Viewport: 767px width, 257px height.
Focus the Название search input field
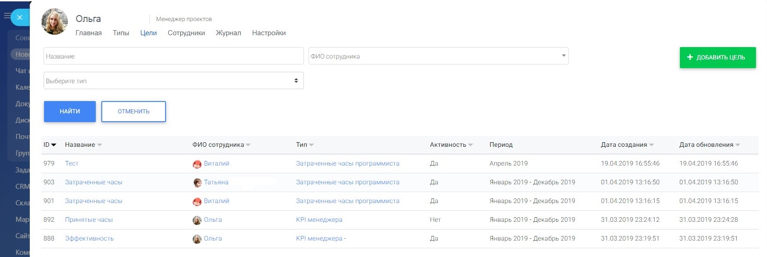(173, 56)
